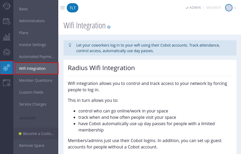This screenshot has width=241, height=154.
Task: Open Basic settings menu item
Action: pos(24,9)
